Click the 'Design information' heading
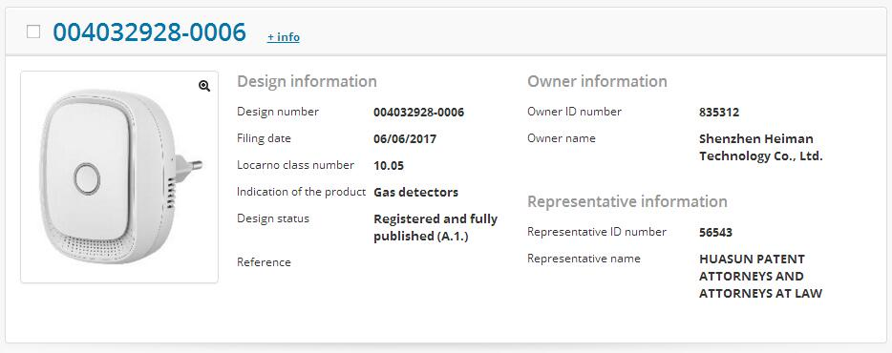The height and width of the screenshot is (353, 892). pos(307,81)
